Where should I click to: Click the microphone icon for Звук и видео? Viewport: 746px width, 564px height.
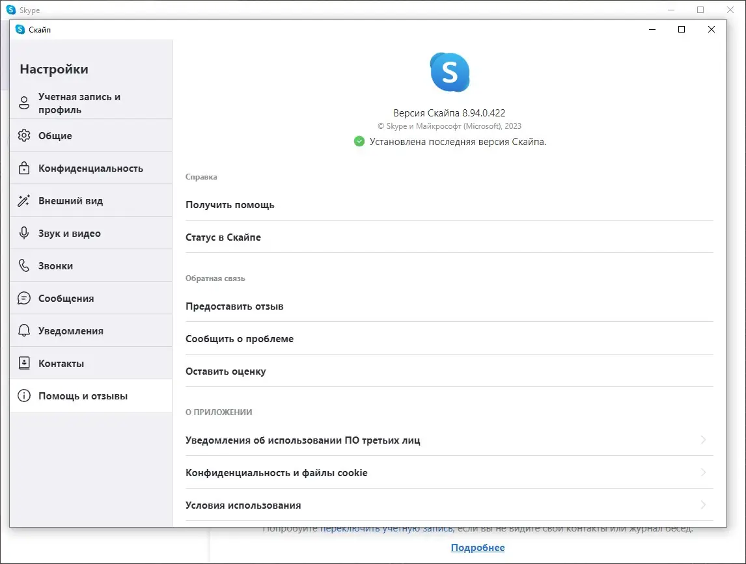click(x=24, y=233)
